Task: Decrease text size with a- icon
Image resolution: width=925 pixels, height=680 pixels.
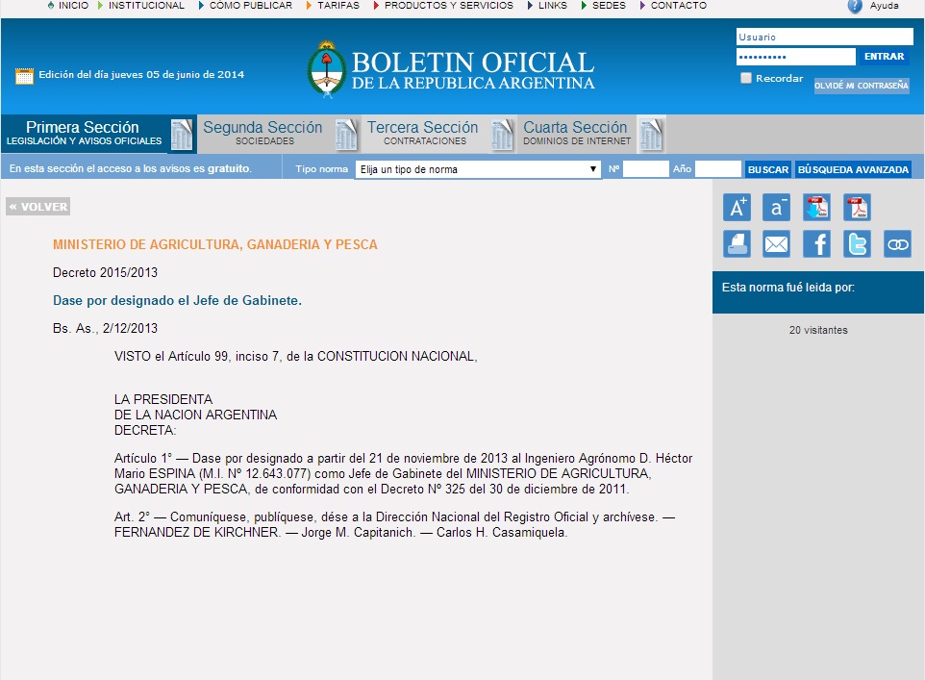Action: (776, 207)
